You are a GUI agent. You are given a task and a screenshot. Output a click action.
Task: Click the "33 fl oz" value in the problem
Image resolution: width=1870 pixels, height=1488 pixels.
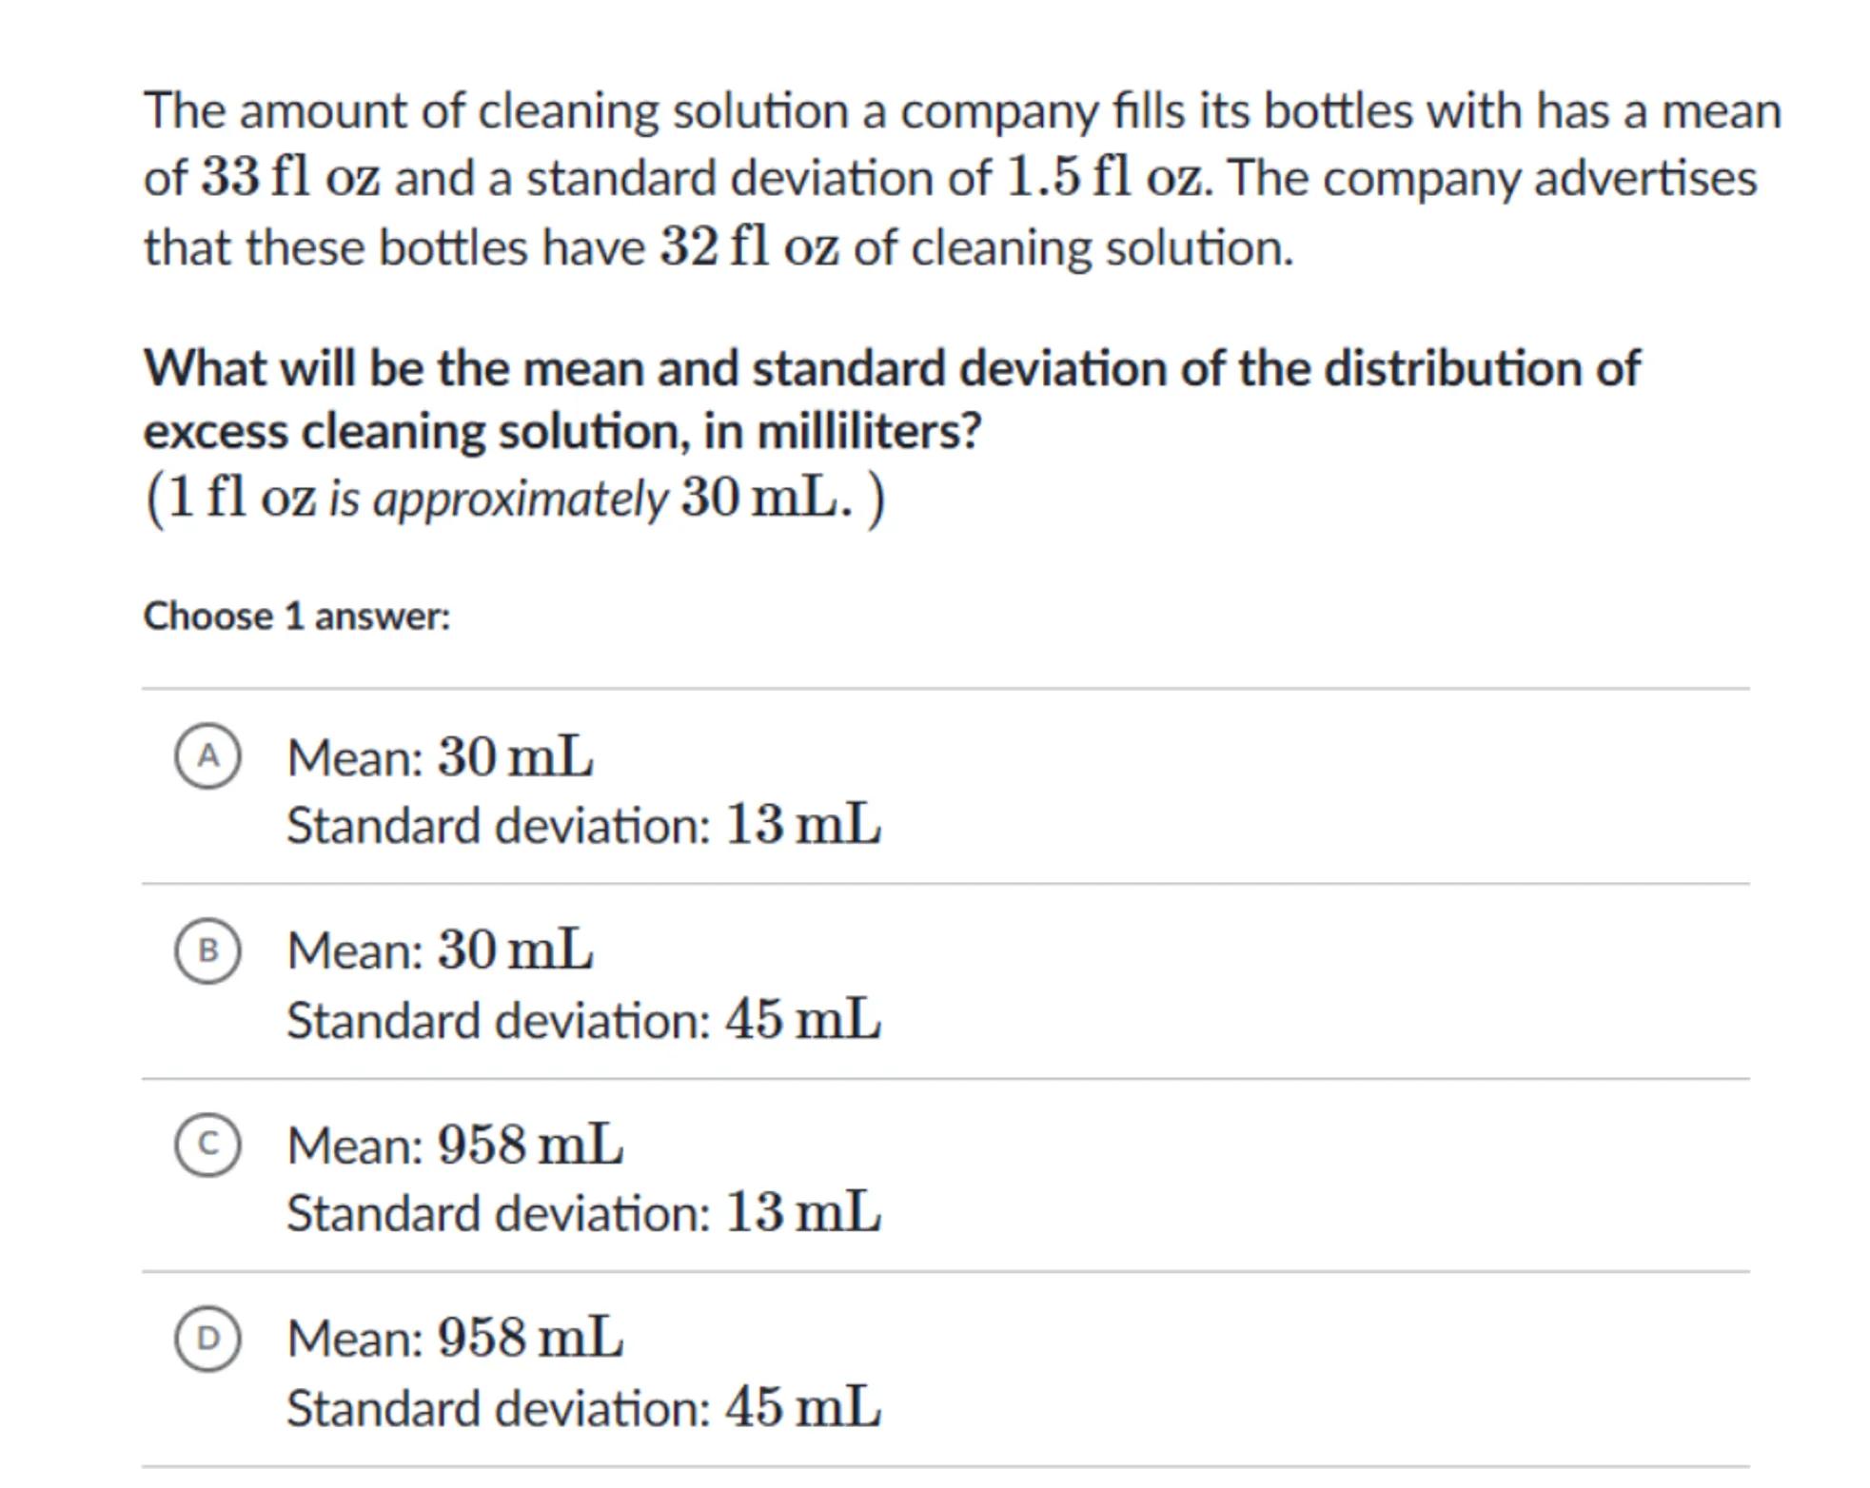click(290, 178)
